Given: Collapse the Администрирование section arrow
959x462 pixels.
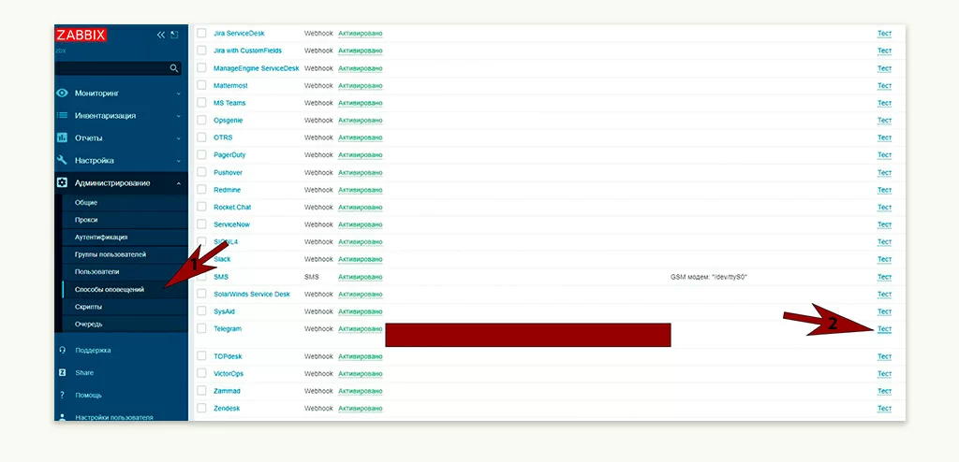Looking at the screenshot, I should 179,183.
